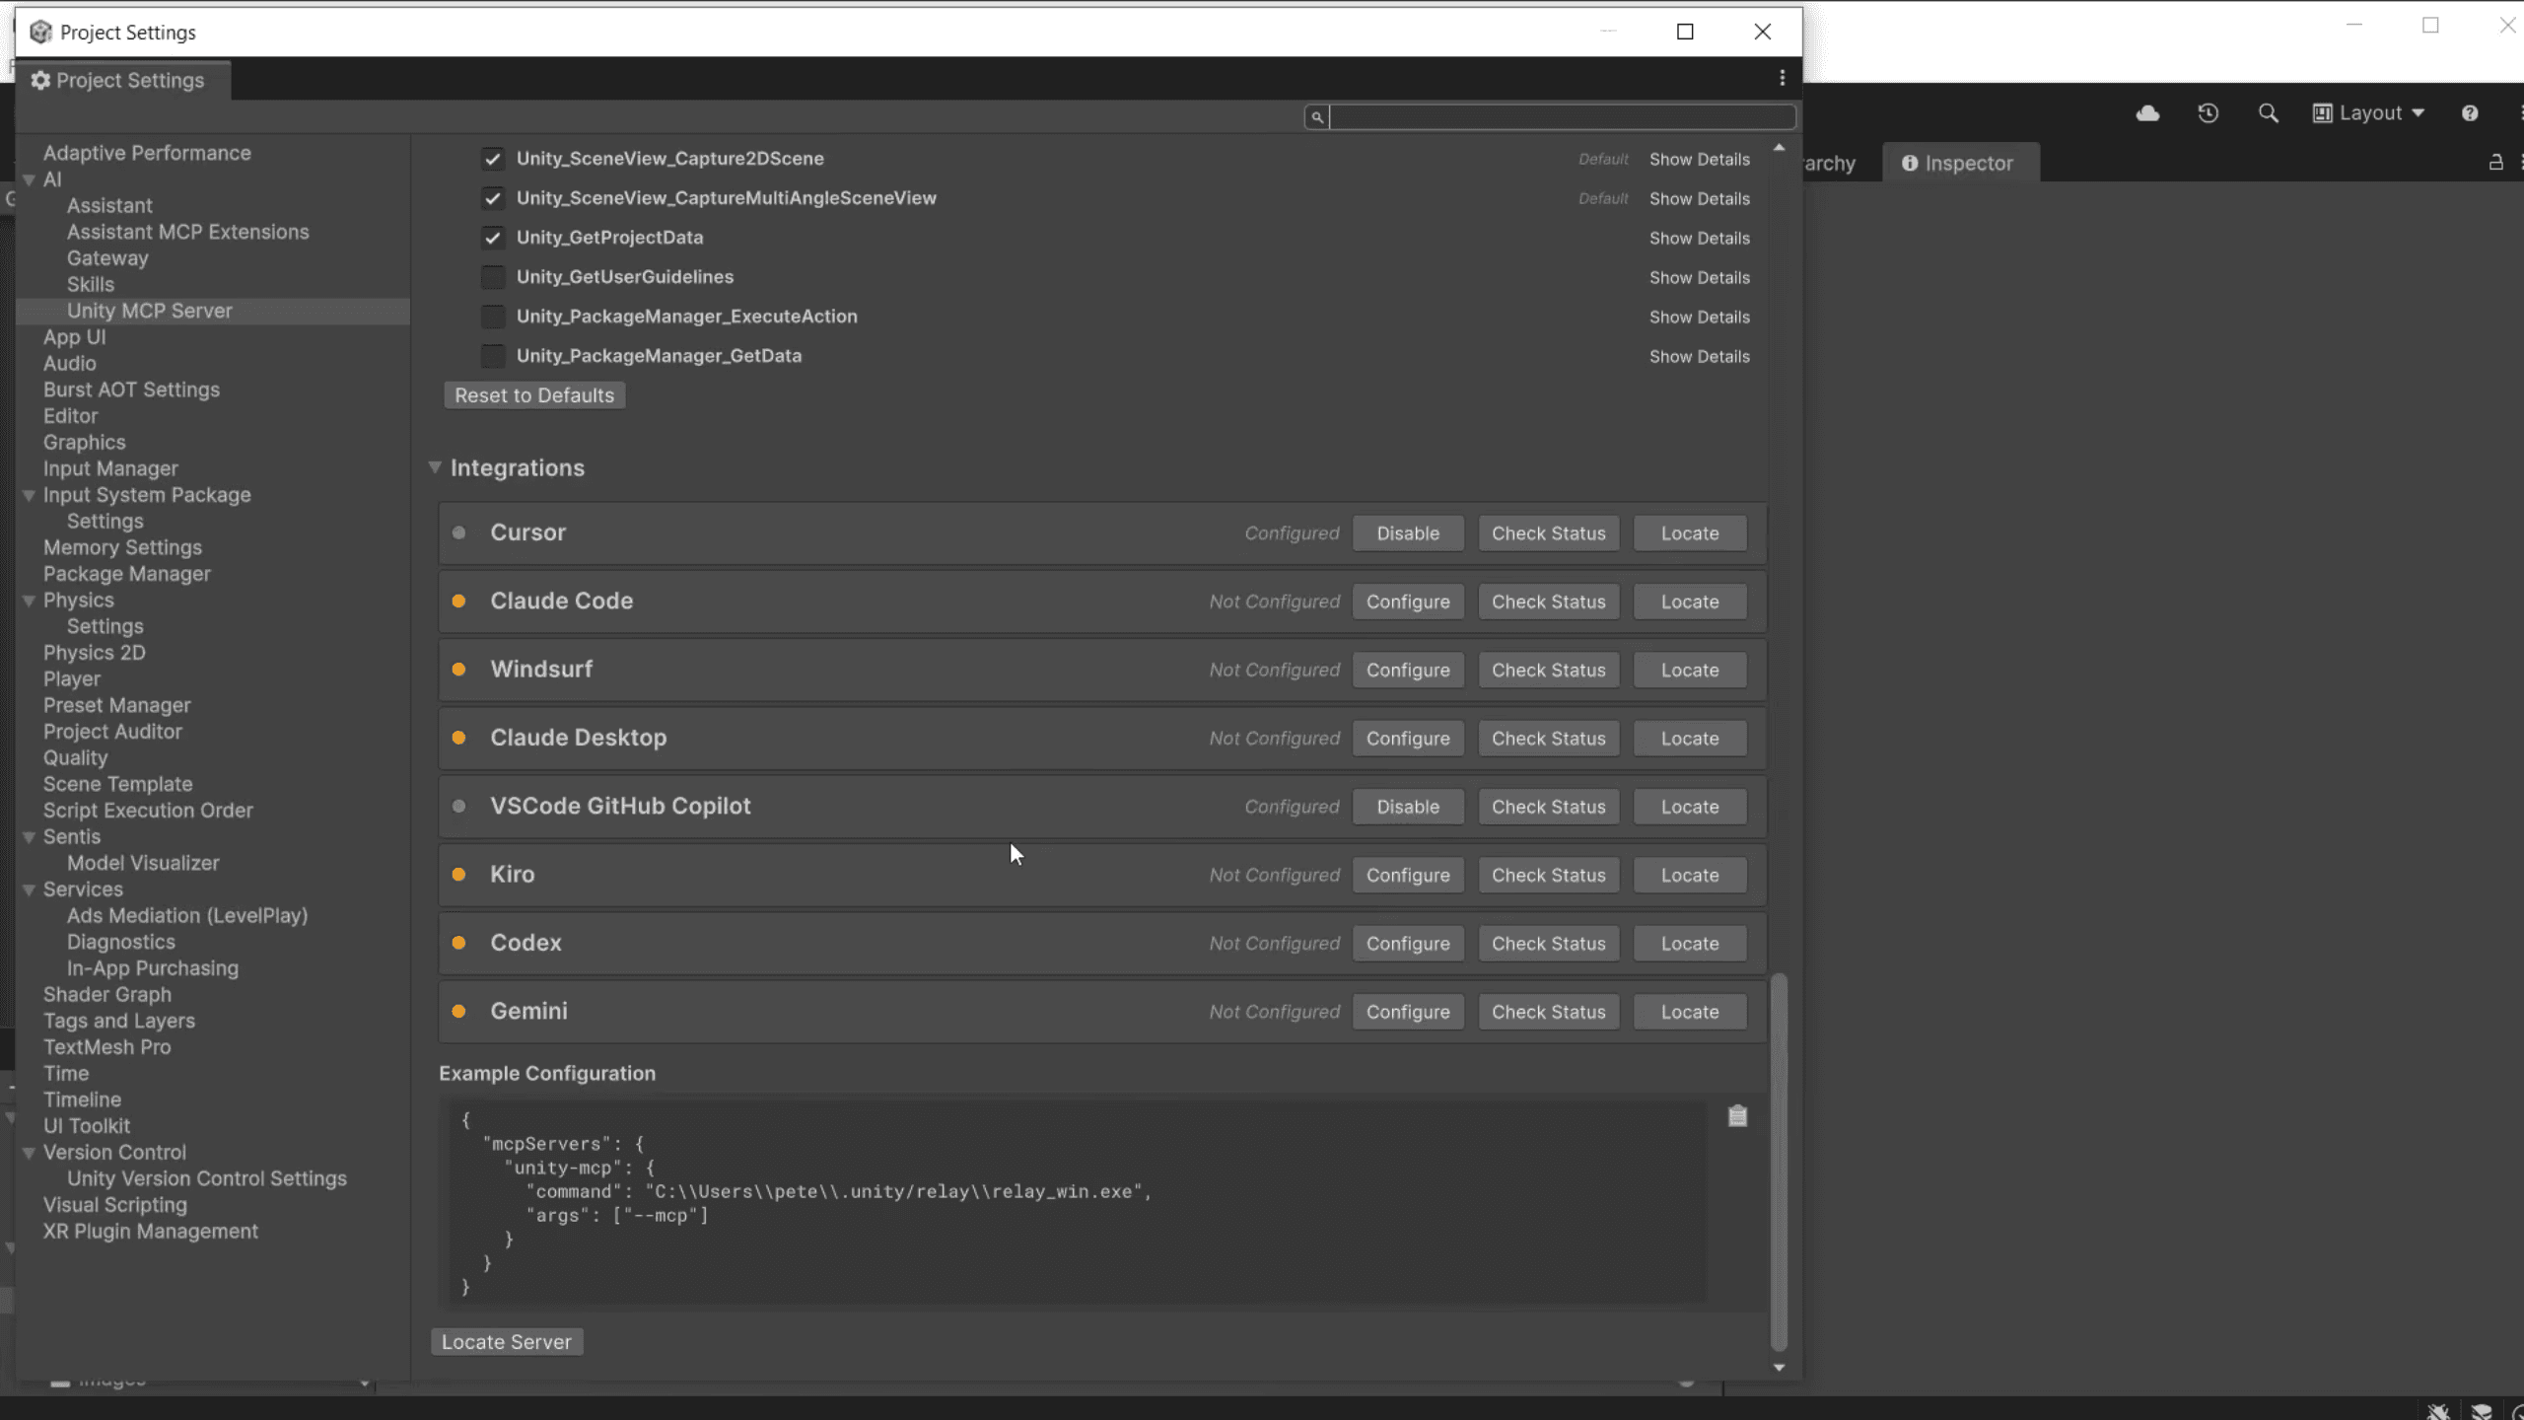Open the Undo History icon in toolbar
This screenshot has height=1420, width=2524.
click(x=2208, y=113)
